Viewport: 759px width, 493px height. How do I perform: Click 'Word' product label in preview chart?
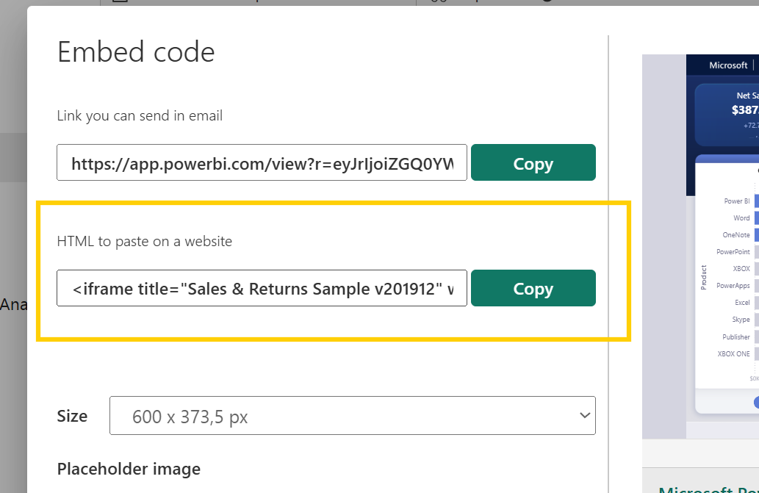pyautogui.click(x=741, y=218)
